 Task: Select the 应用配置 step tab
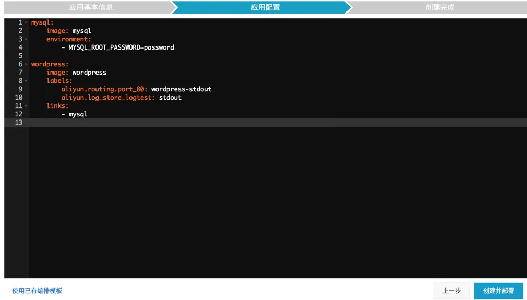[265, 7]
